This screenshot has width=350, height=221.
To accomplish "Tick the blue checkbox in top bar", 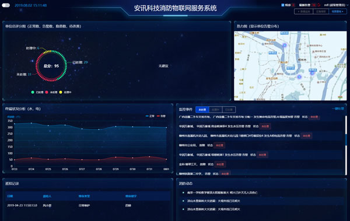I will coord(282,5).
